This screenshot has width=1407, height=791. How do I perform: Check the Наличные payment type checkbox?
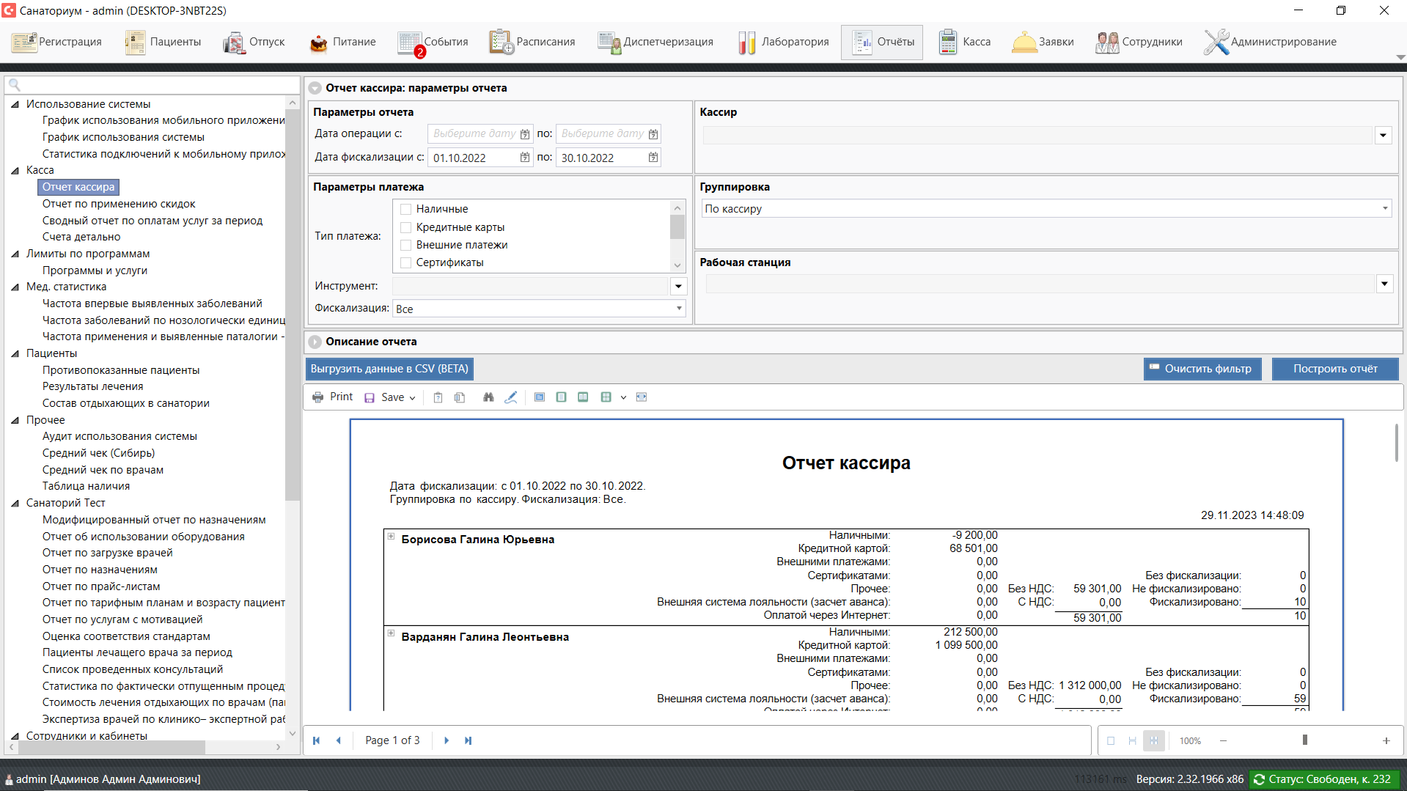406,210
